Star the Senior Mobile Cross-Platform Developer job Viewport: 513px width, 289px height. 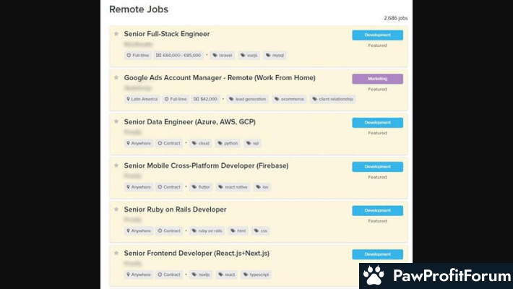tap(116, 165)
